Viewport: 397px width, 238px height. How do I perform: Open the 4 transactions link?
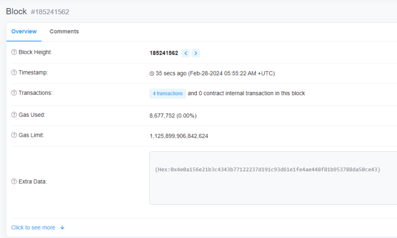point(168,94)
